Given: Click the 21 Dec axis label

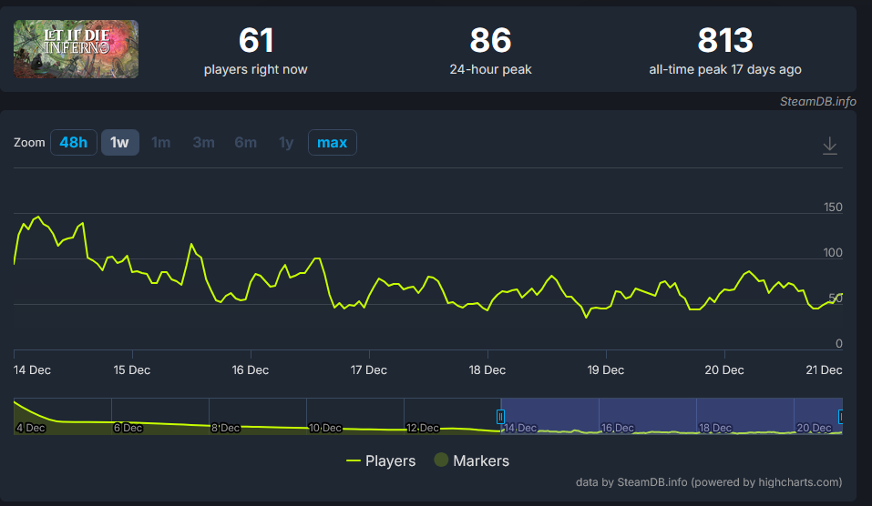Looking at the screenshot, I should coord(825,369).
